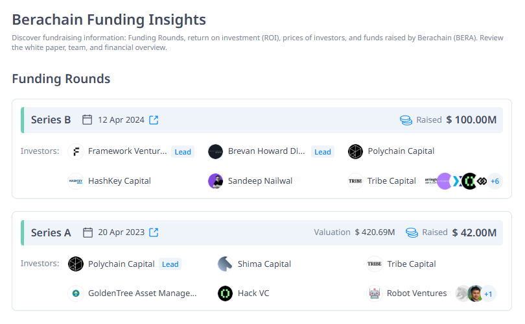Expand the +1 more investors in Series A
Viewport: 525px width, 324px height.
click(x=488, y=294)
